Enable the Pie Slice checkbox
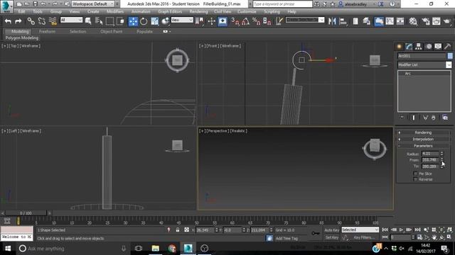This screenshot has height=255, width=455. [x=415, y=174]
